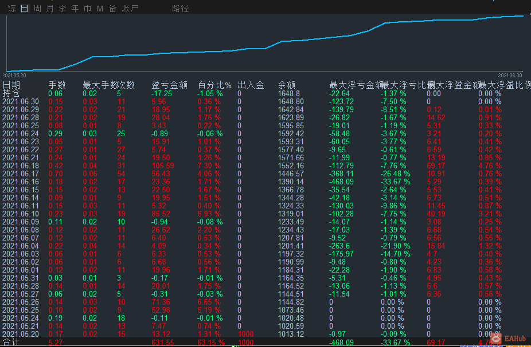Select the M tab
Screen dimensions: 531x347
[100, 9]
